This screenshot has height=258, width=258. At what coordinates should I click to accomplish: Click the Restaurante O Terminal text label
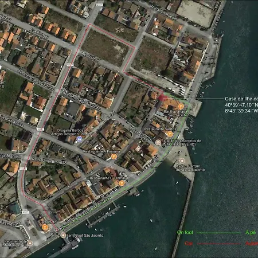click(108, 178)
